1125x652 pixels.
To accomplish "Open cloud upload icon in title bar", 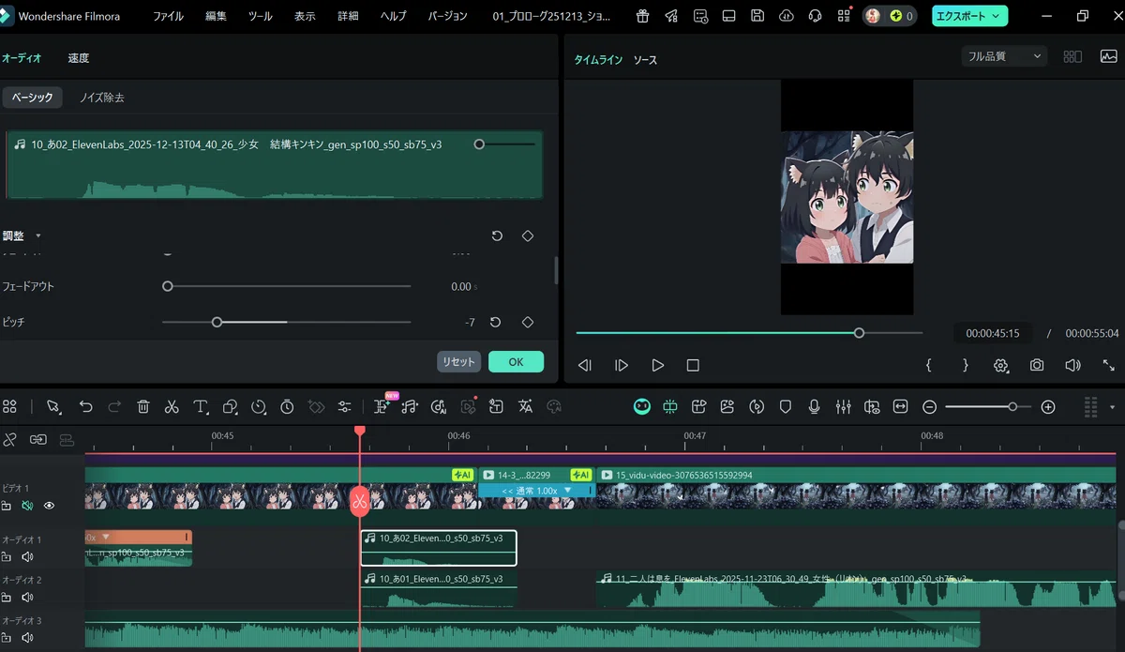I will pos(787,16).
